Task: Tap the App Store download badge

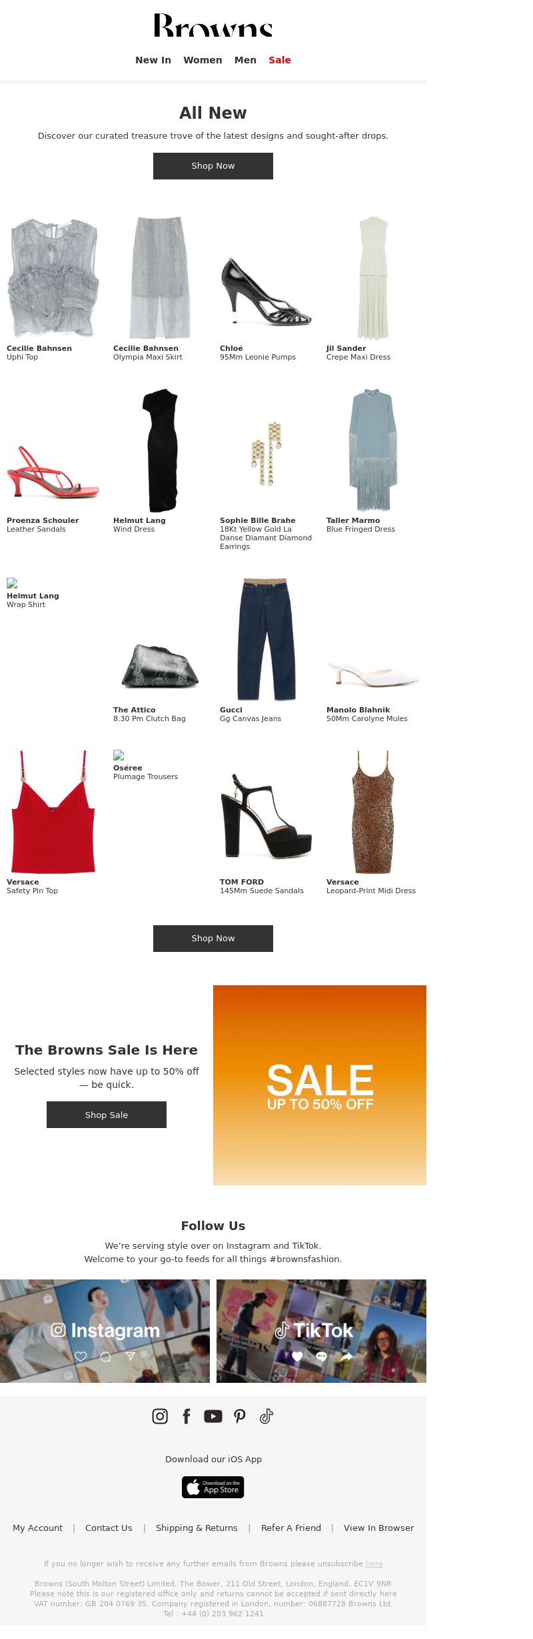Action: coord(213,1487)
